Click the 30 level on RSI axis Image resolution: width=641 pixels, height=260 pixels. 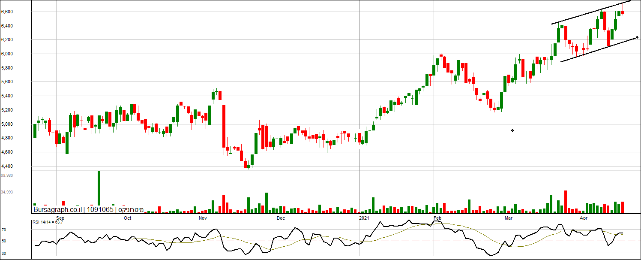4,253
